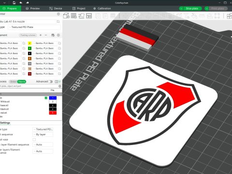Edit preset icon right of filament 4
Screen dimensions: 232x174
pyautogui.click(x=59, y=48)
